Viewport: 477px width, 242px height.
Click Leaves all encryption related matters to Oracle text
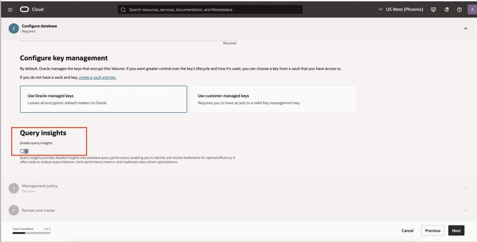tap(67, 103)
